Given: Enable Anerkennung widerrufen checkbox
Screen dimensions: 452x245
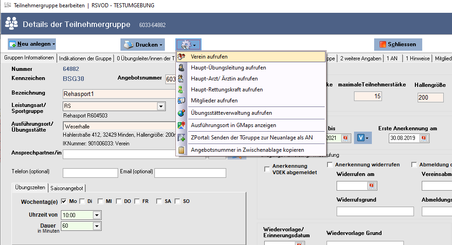Looking at the screenshot, I should tap(330, 165).
